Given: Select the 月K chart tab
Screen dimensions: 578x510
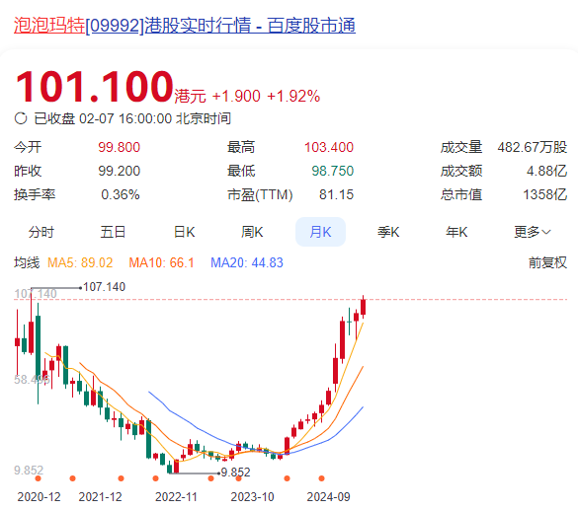Looking at the screenshot, I should (x=320, y=232).
